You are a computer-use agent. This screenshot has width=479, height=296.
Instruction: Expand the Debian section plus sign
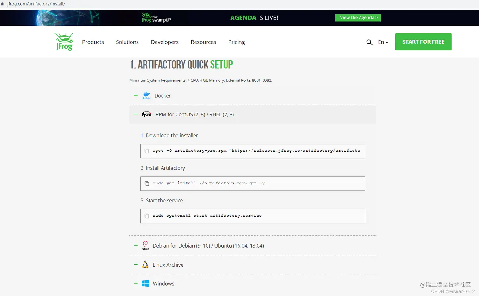[x=136, y=245]
